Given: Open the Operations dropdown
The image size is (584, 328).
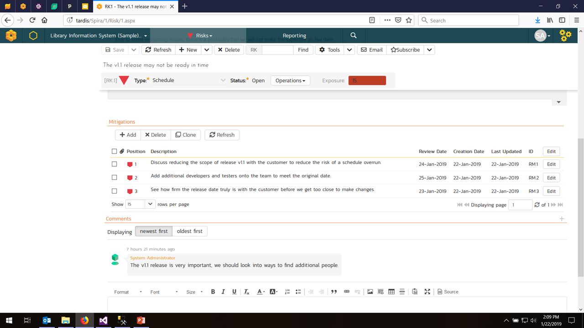Looking at the screenshot, I should 290,81.
